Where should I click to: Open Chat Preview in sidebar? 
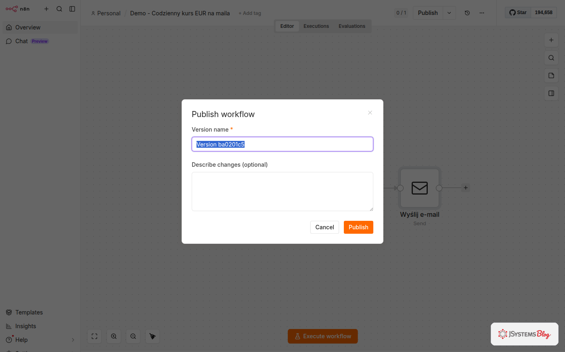(40, 41)
